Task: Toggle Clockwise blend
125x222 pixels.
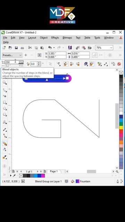Action: [x=72, y=64]
